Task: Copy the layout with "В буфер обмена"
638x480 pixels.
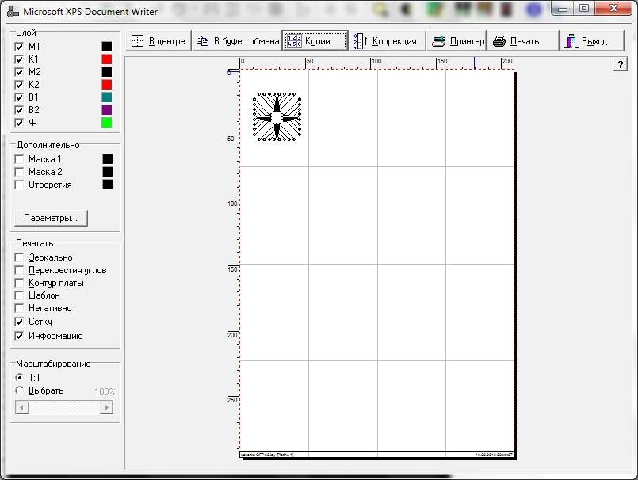Action: [x=237, y=41]
